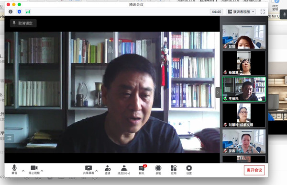This screenshot has height=185, width=287.
Task: Expand share screen options arrow
Action: click(x=97, y=171)
